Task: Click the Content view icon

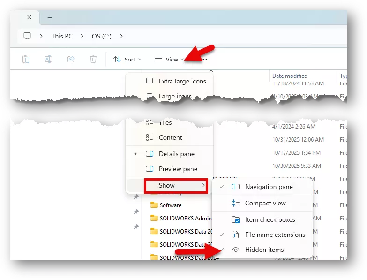Action: click(150, 137)
